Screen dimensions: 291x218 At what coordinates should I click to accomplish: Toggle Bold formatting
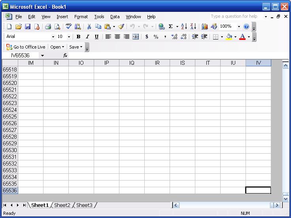(78, 37)
